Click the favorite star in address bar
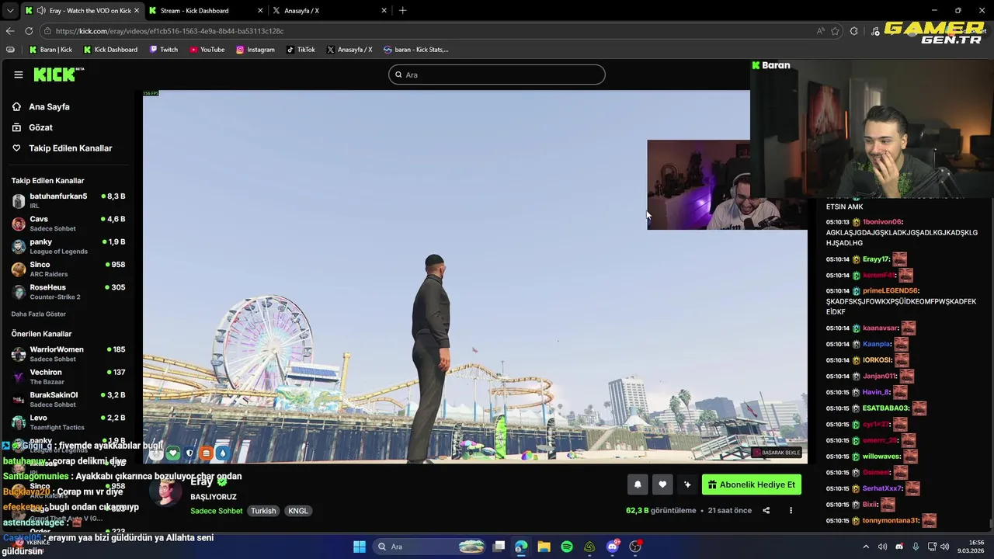Image resolution: width=994 pixels, height=559 pixels. [x=836, y=31]
